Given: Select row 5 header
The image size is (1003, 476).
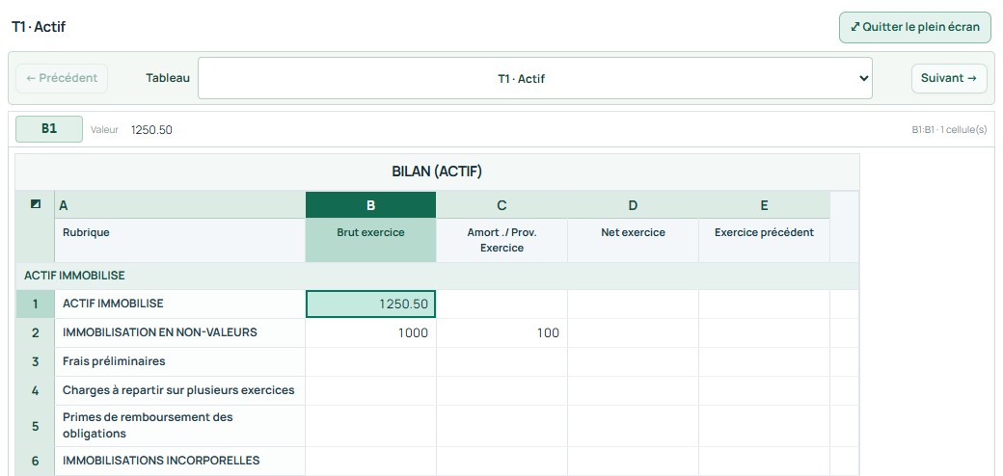Looking at the screenshot, I should pos(35,426).
